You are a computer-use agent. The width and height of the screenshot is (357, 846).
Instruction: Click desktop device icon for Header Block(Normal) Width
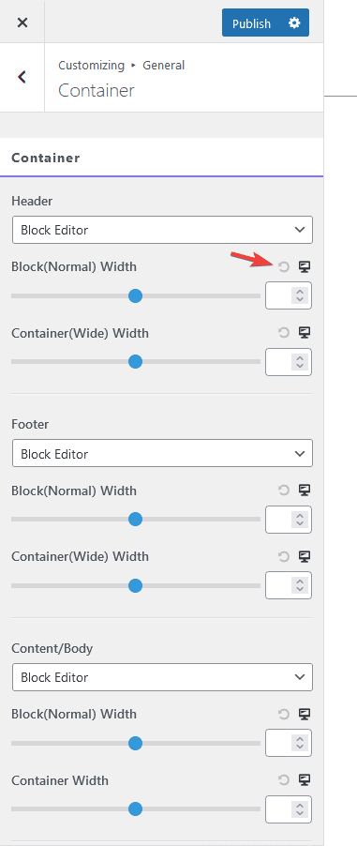305,266
